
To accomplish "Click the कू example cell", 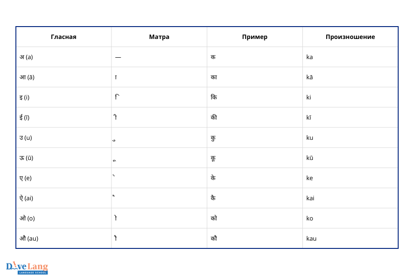I will tap(255, 158).
